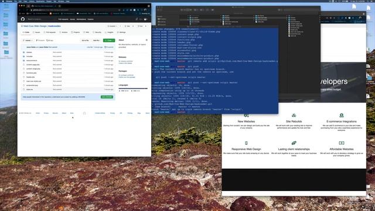This screenshot has height=211, width=375.
Task: Open the repository Actions tab
Action: pos(64,32)
